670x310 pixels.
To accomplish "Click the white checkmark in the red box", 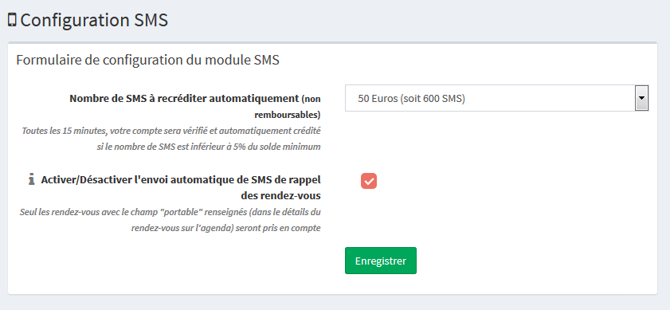I will tap(369, 181).
